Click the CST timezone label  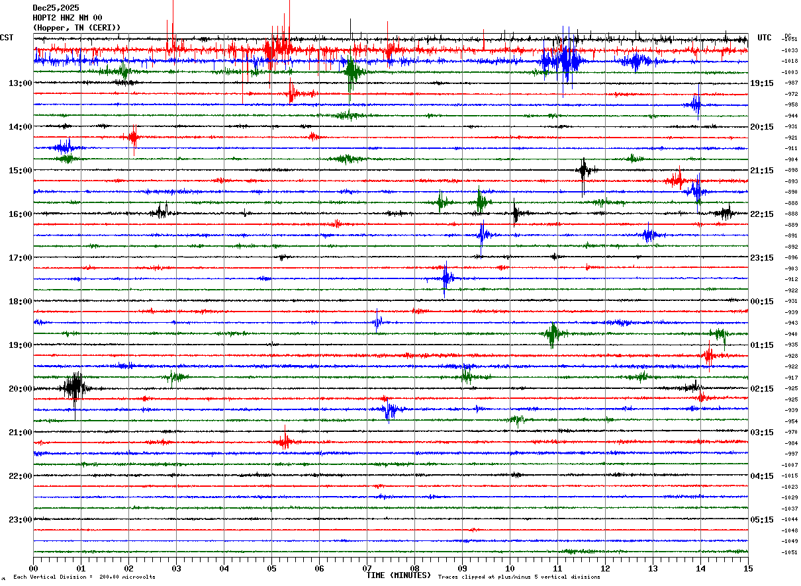tap(7, 38)
